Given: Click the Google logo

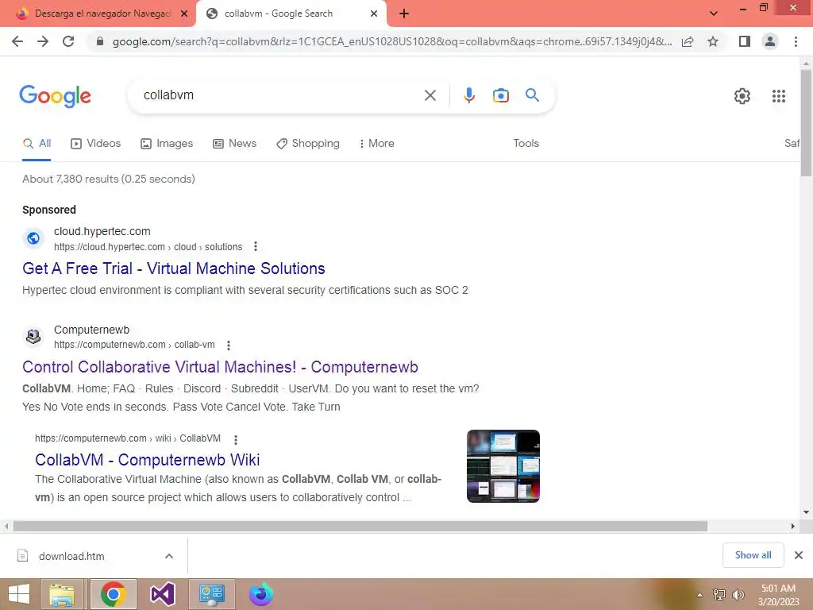Looking at the screenshot, I should pyautogui.click(x=55, y=96).
